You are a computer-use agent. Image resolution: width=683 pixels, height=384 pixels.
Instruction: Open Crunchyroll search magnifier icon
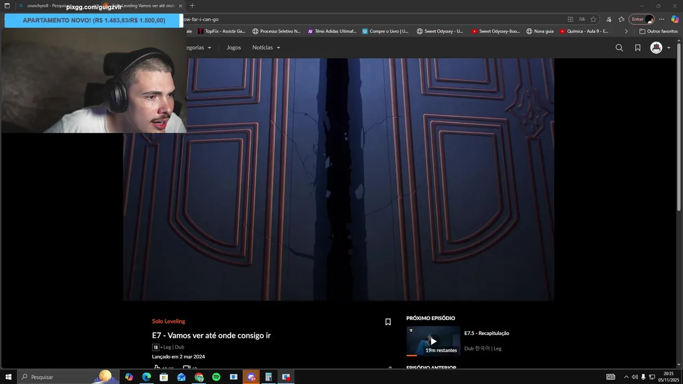pyautogui.click(x=619, y=47)
